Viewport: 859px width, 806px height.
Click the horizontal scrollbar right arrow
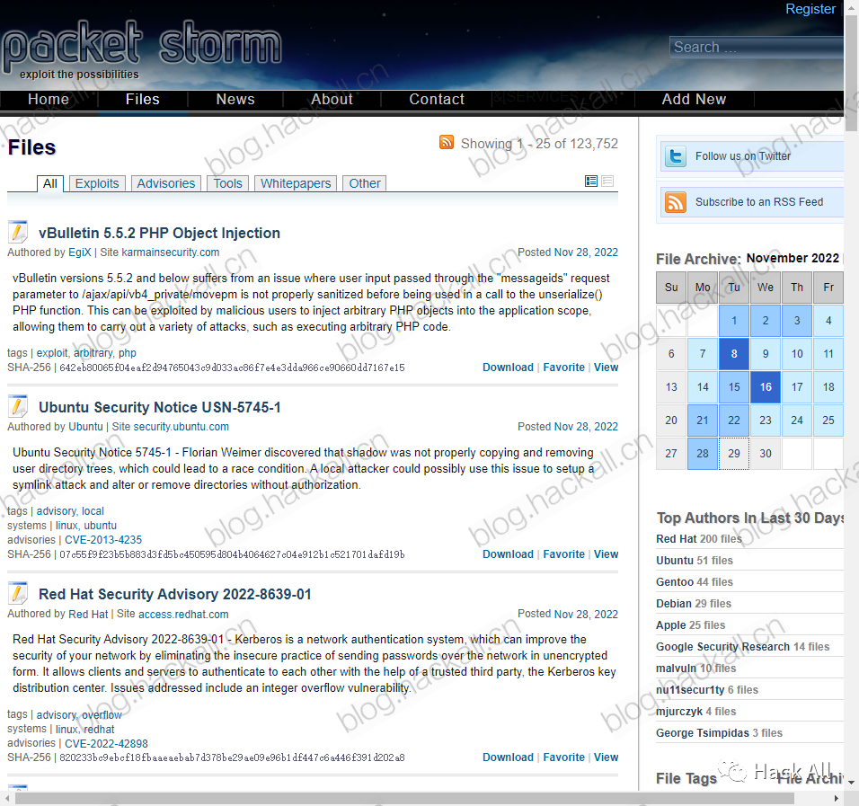836,798
